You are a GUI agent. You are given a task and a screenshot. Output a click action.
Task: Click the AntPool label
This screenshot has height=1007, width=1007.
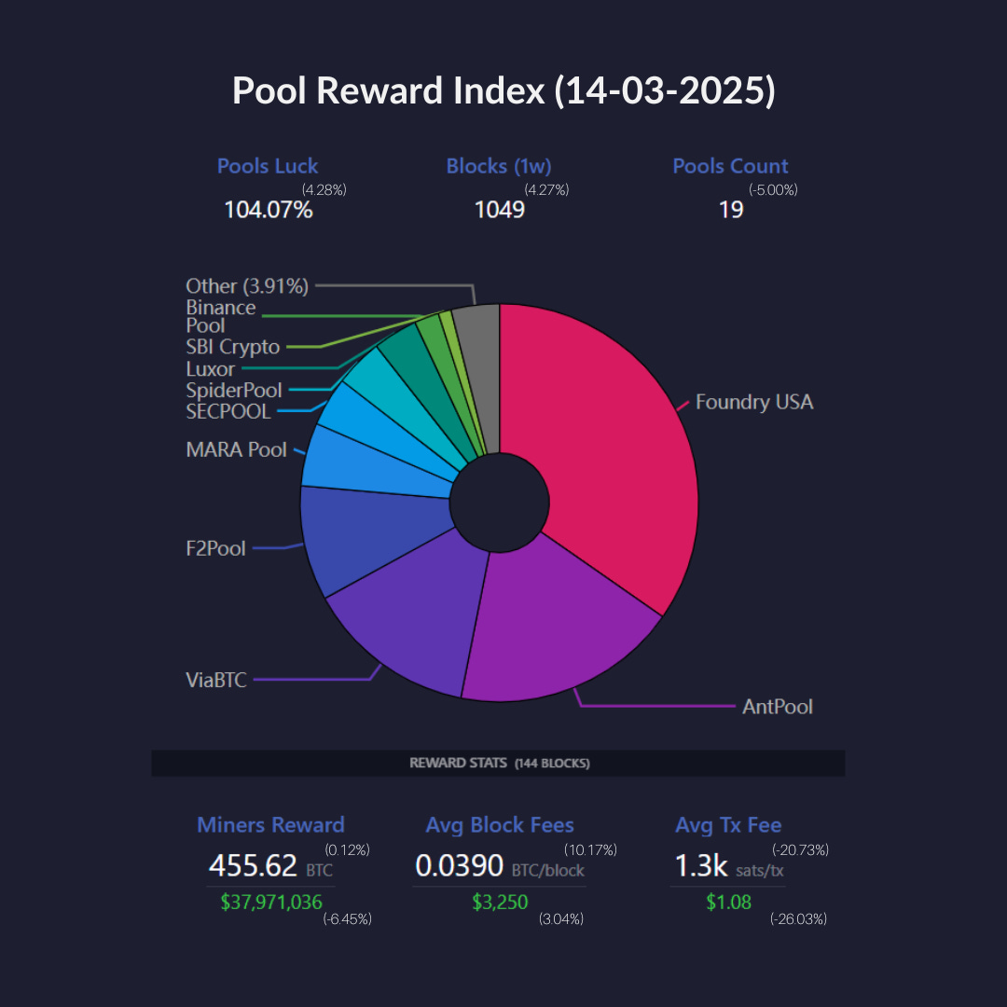coord(777,707)
